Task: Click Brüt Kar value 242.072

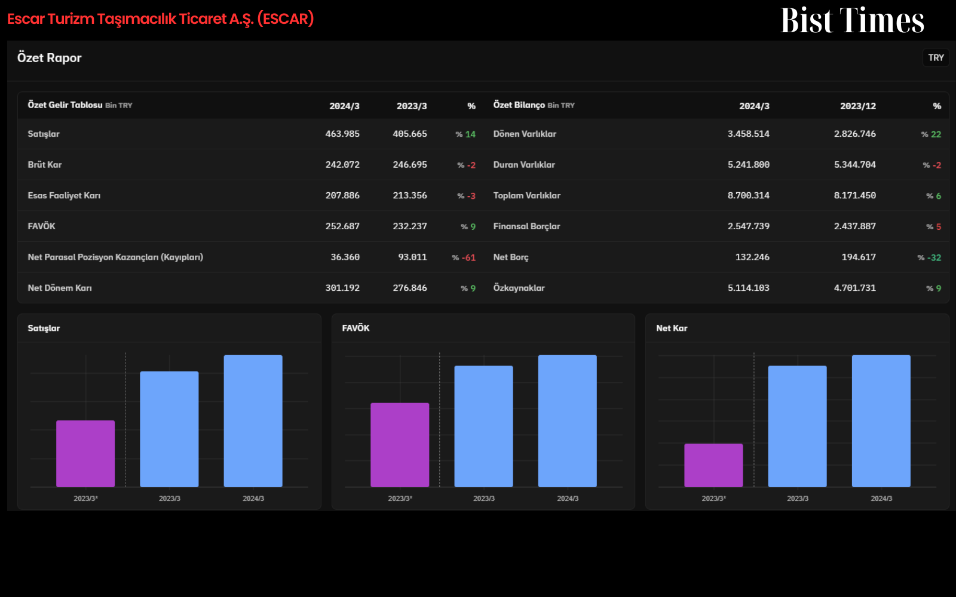Action: [x=342, y=165]
